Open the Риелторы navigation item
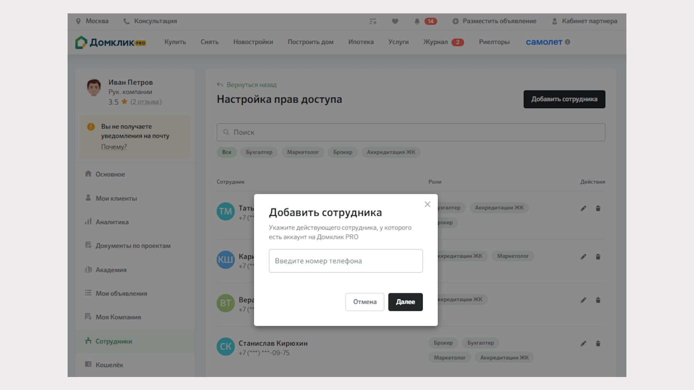Screen dimensions: 694x390 tap(494, 42)
